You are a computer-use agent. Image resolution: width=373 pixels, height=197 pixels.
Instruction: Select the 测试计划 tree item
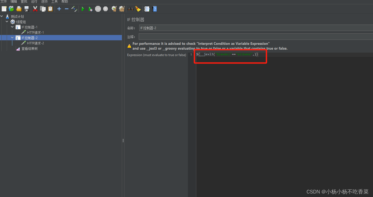click(x=17, y=17)
